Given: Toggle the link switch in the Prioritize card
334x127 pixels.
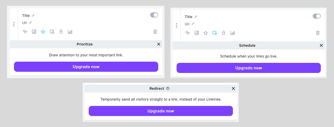Looking at the screenshot, I should click(154, 15).
